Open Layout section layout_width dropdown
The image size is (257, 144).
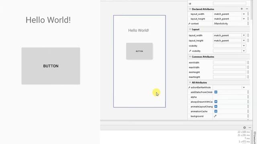click(x=244, y=35)
